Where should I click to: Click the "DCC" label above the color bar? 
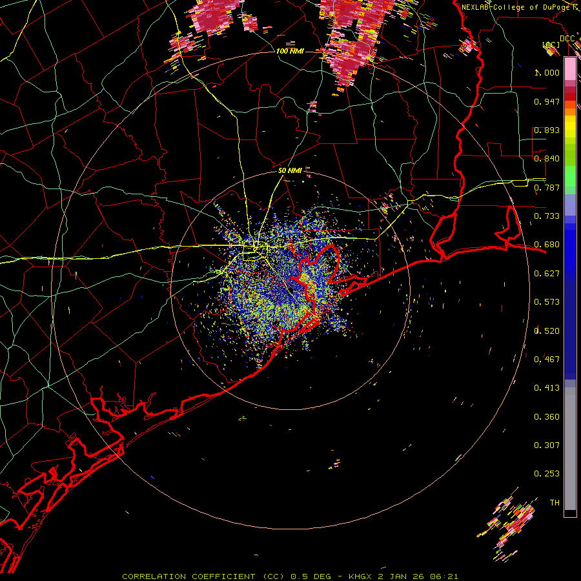(x=567, y=39)
